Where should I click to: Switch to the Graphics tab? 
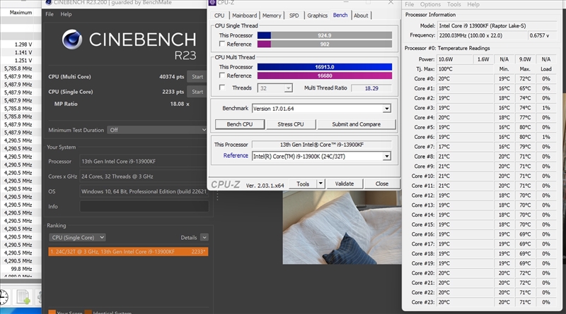(x=317, y=16)
